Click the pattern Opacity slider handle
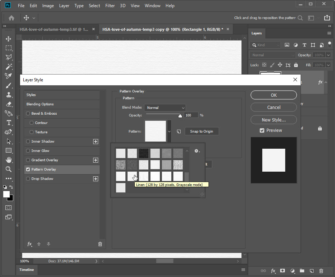335x277 pixels. point(180,116)
